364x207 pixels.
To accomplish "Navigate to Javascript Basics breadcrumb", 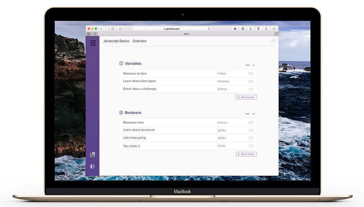I will pos(116,41).
